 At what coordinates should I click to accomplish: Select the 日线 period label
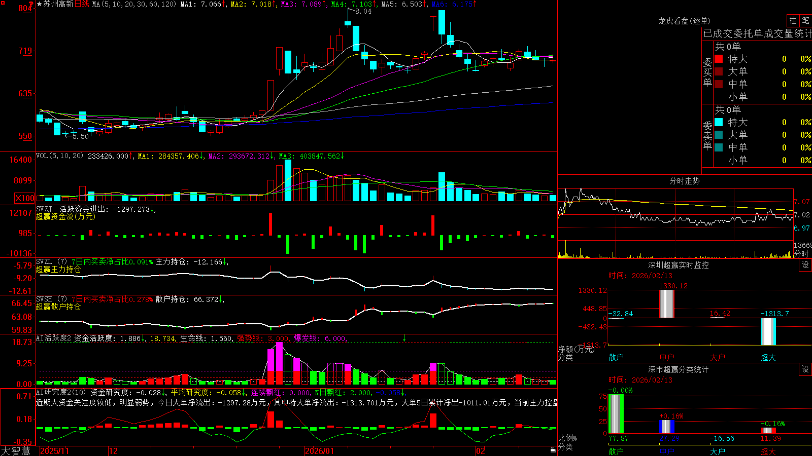tap(82, 4)
